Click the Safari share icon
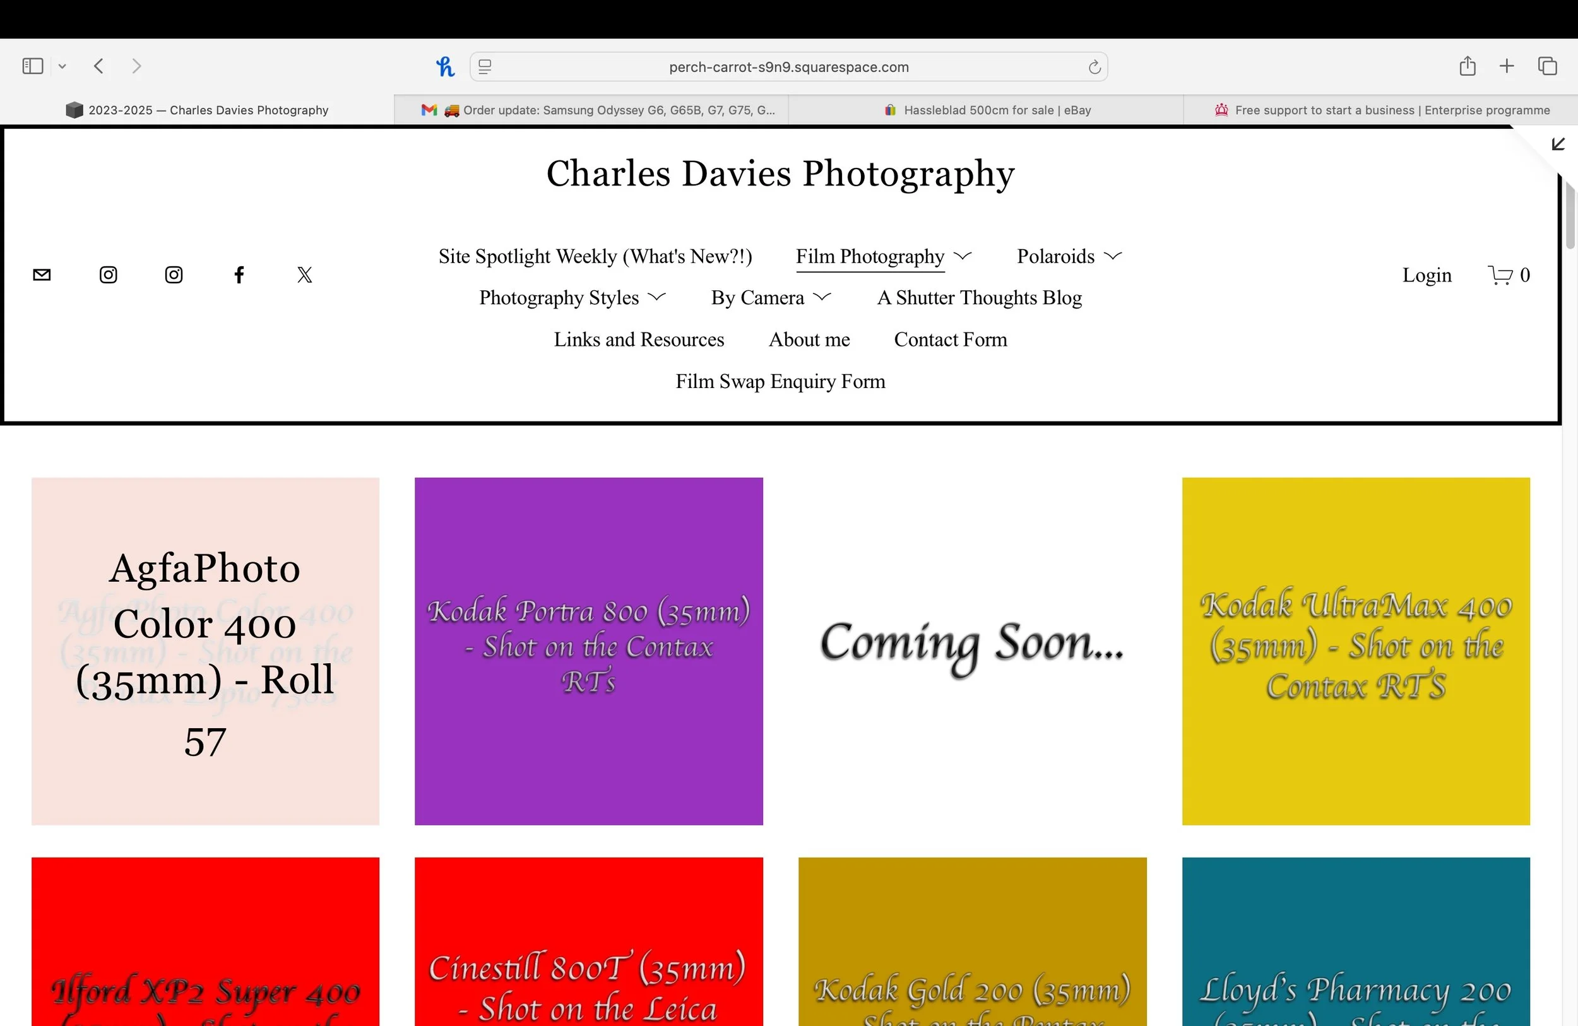Screen dimensions: 1578x1026 pyautogui.click(x=1468, y=66)
